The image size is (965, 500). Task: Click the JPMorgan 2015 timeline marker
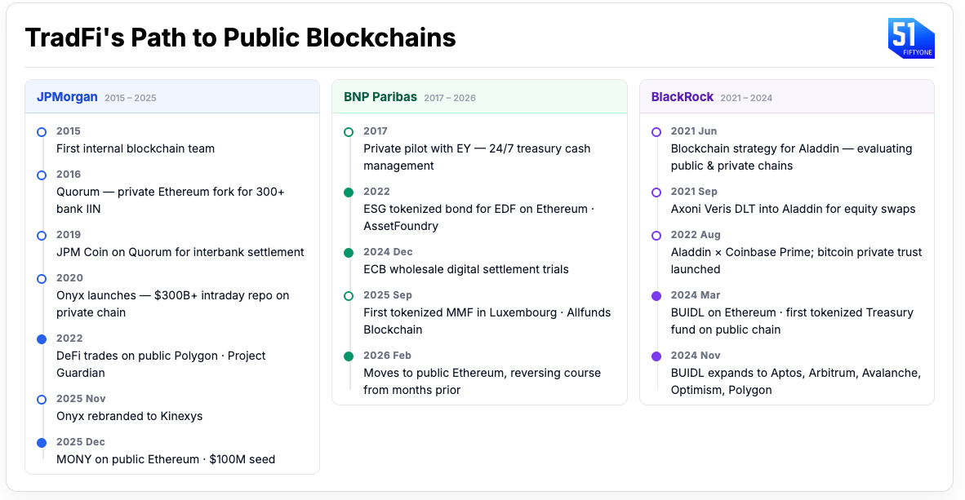pyautogui.click(x=42, y=131)
